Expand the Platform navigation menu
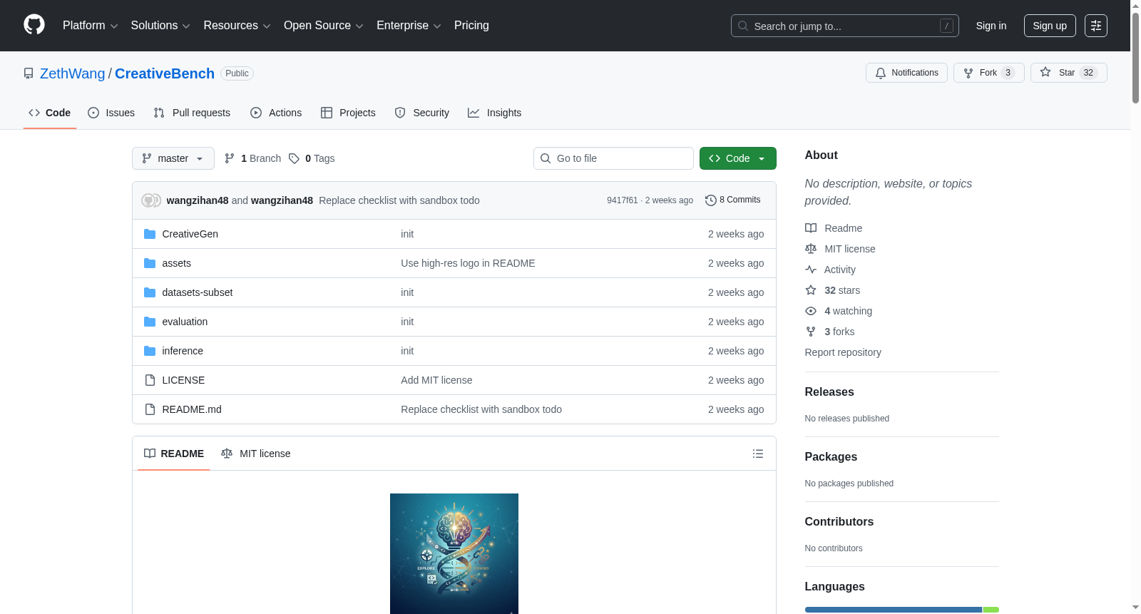This screenshot has height=614, width=1141. pyautogui.click(x=91, y=26)
